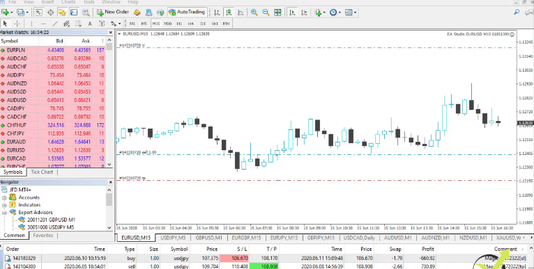Open MetaEditor via the yellow book icon
The image size is (534, 269).
click(x=137, y=13)
